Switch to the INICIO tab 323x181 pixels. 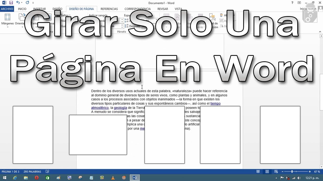coord(22,9)
